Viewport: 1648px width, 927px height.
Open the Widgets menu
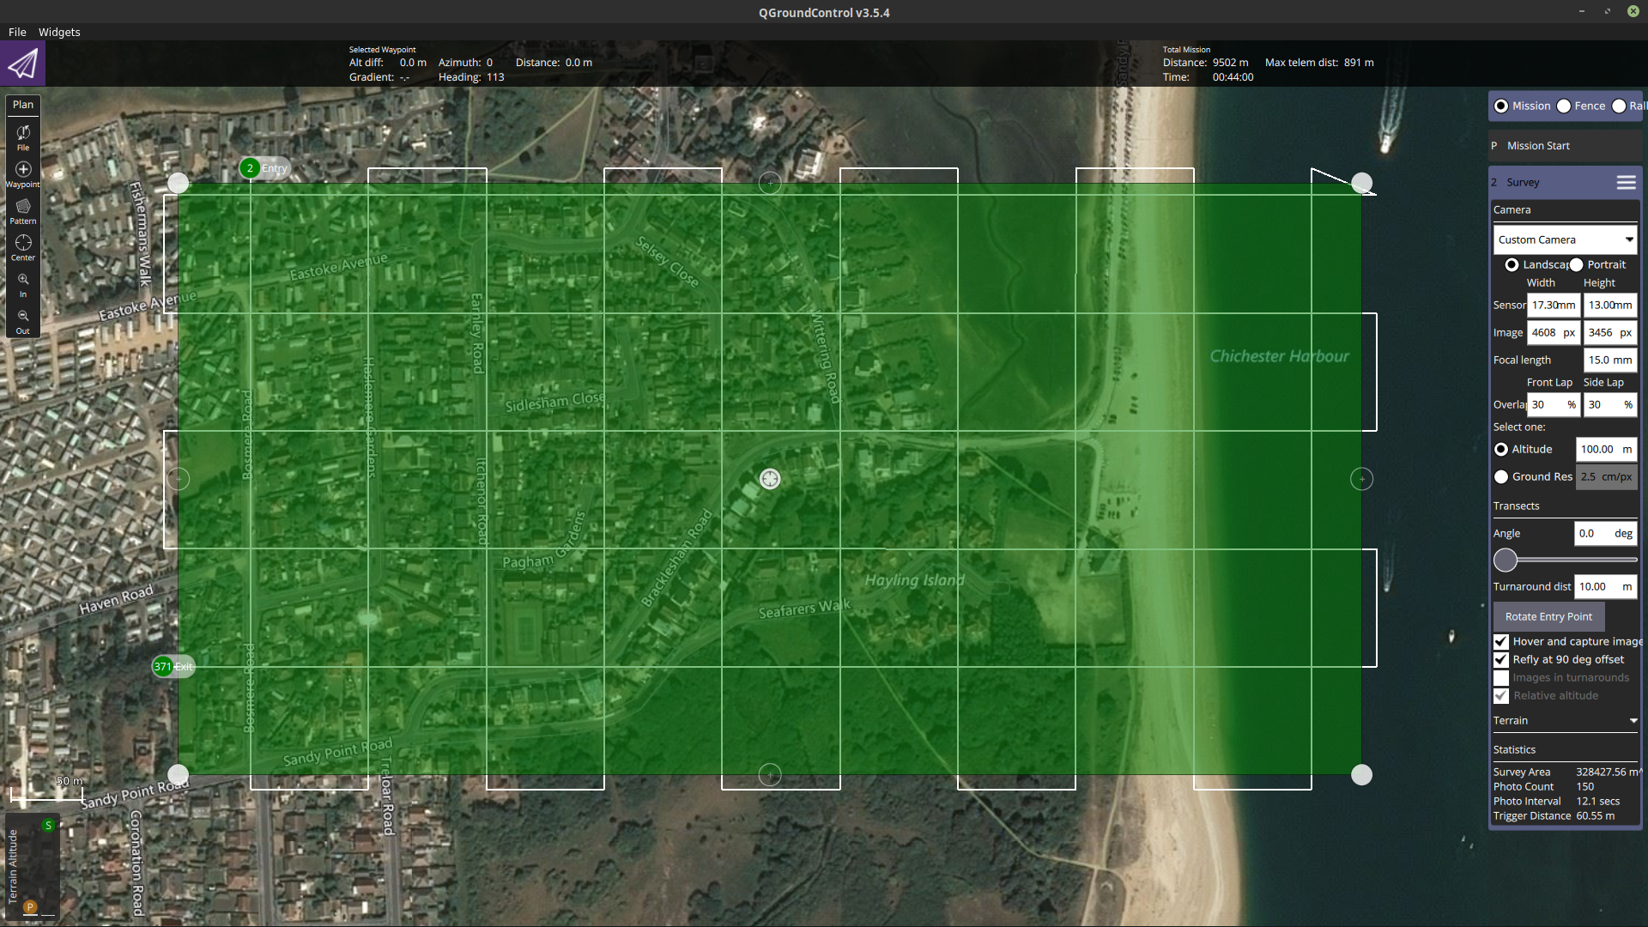pos(59,32)
